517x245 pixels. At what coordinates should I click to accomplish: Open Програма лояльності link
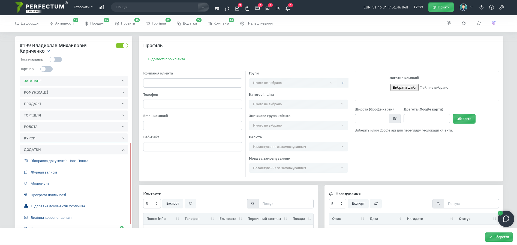tap(48, 195)
